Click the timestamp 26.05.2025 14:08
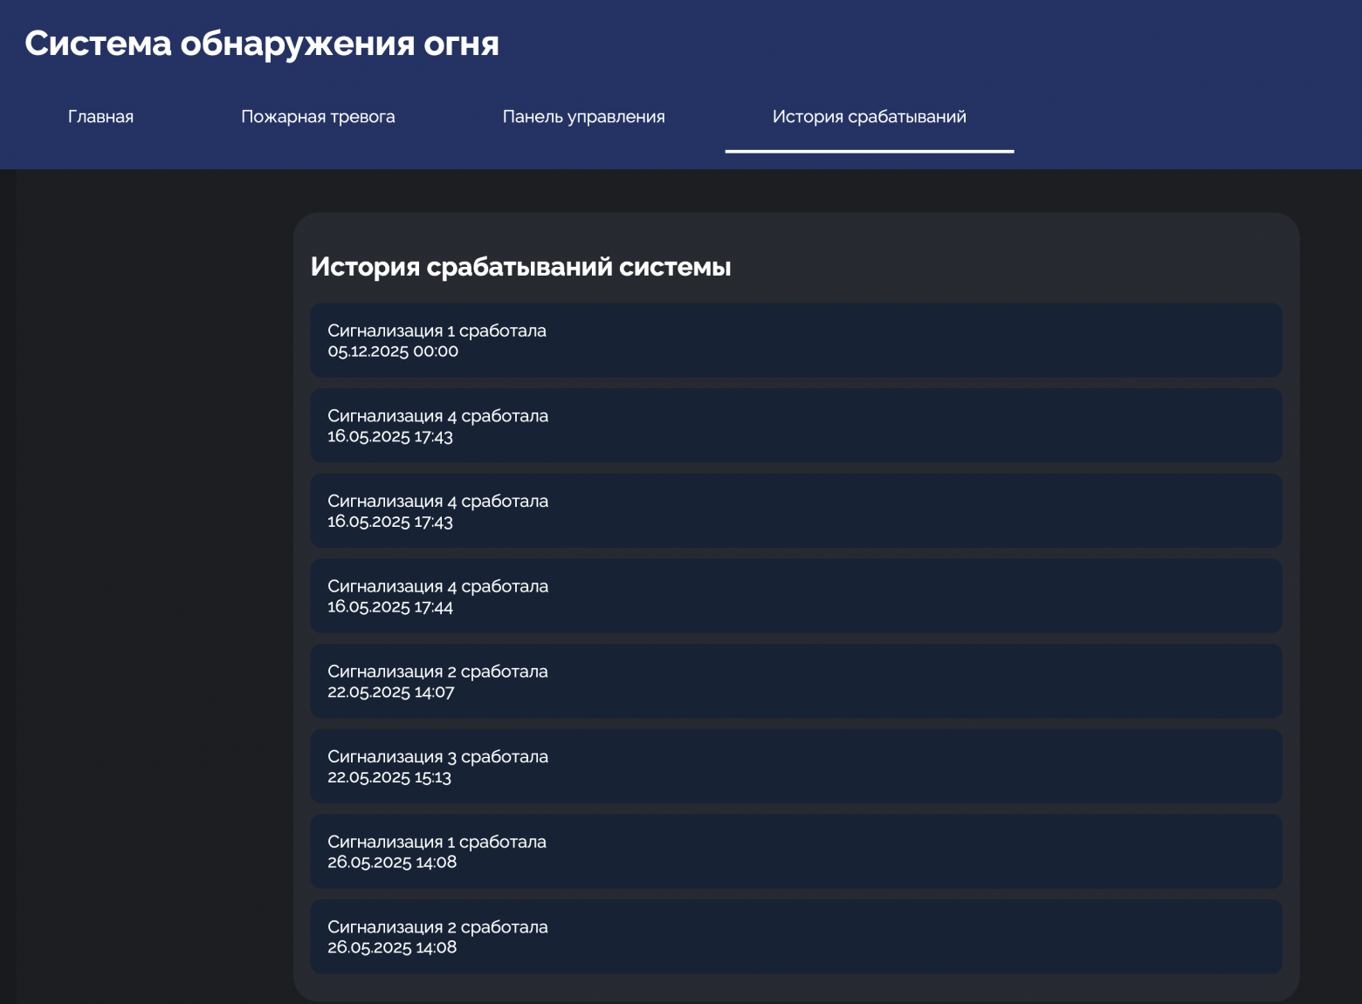This screenshot has width=1362, height=1004. [x=392, y=947]
